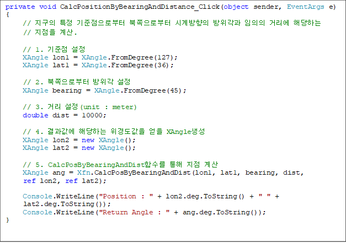
Task: Click the comment '// 지점을 계산.'
Action: tap(50, 33)
